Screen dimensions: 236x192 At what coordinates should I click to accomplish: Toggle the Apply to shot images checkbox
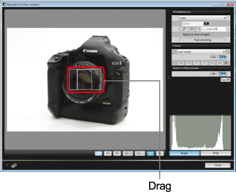click(x=181, y=34)
